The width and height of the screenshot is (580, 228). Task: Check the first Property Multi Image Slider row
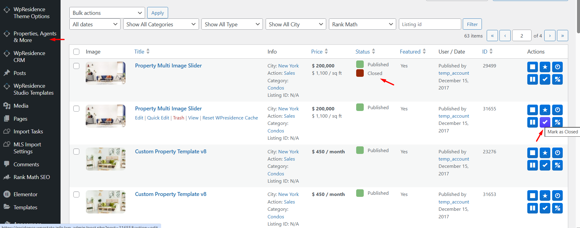pos(76,66)
